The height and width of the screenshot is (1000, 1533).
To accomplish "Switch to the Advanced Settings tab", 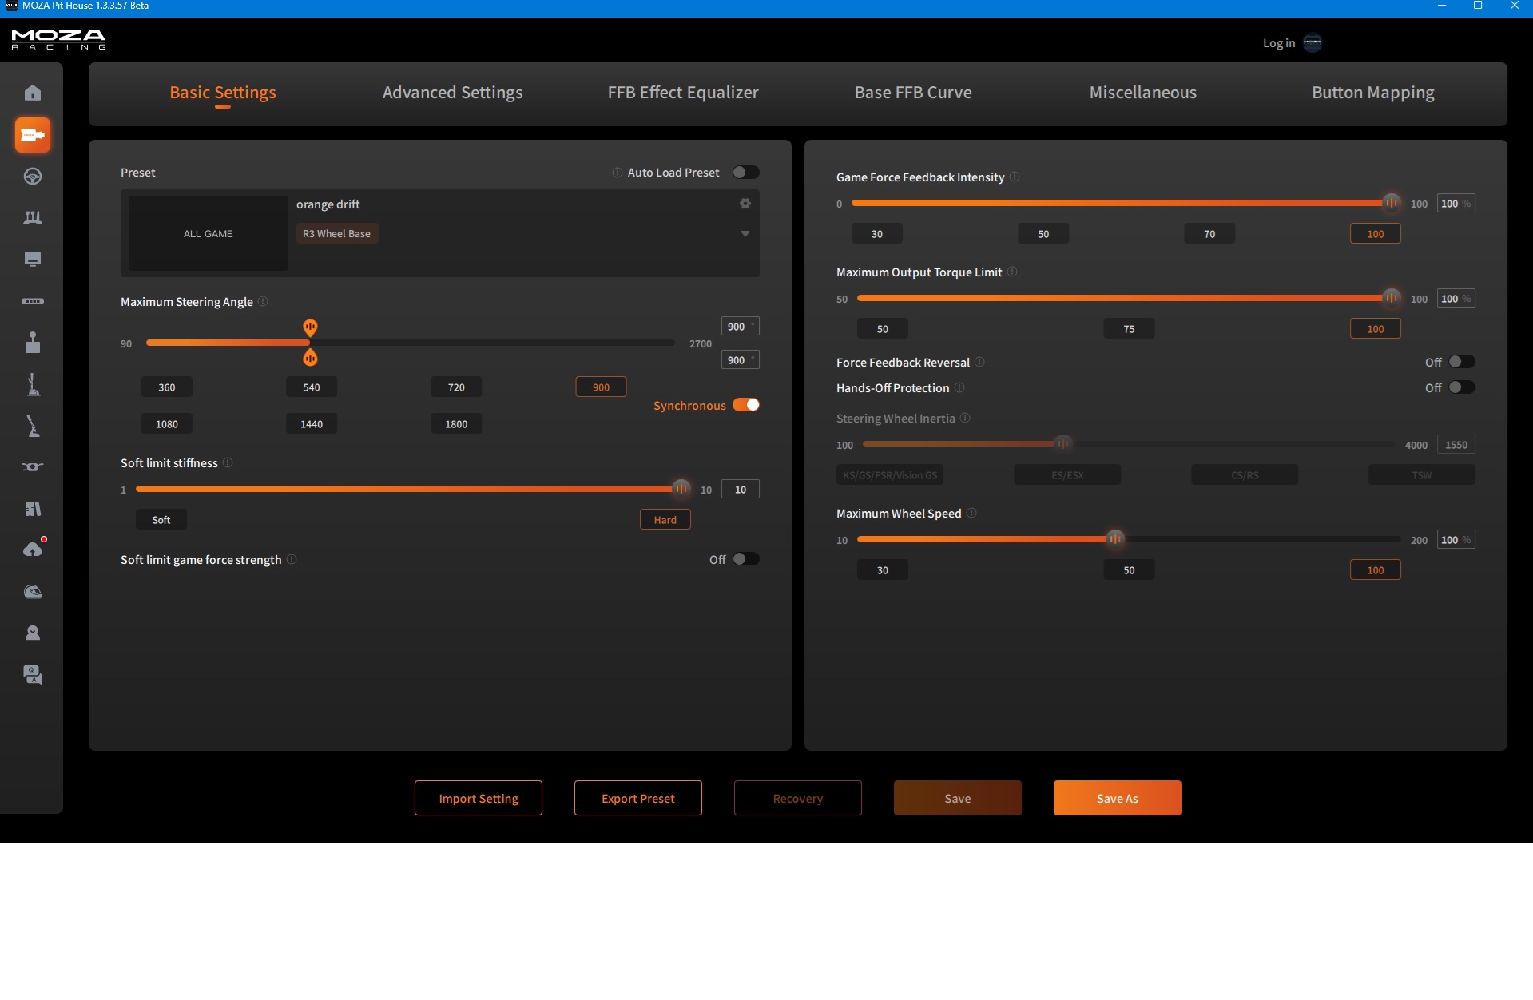I will (x=453, y=93).
